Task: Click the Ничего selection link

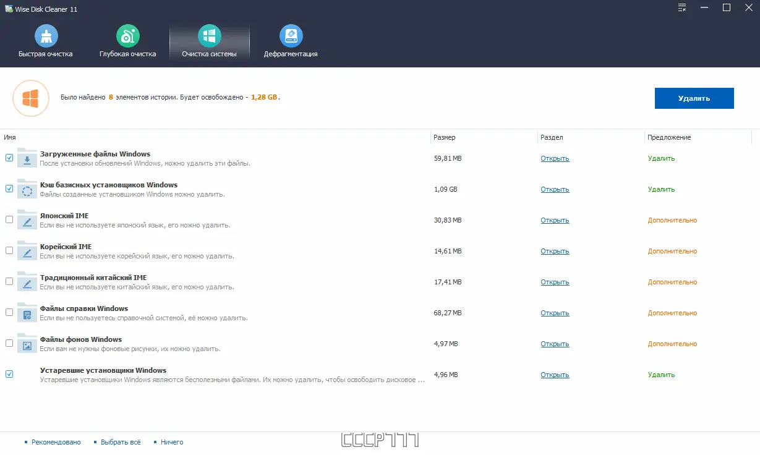Action: pos(172,442)
